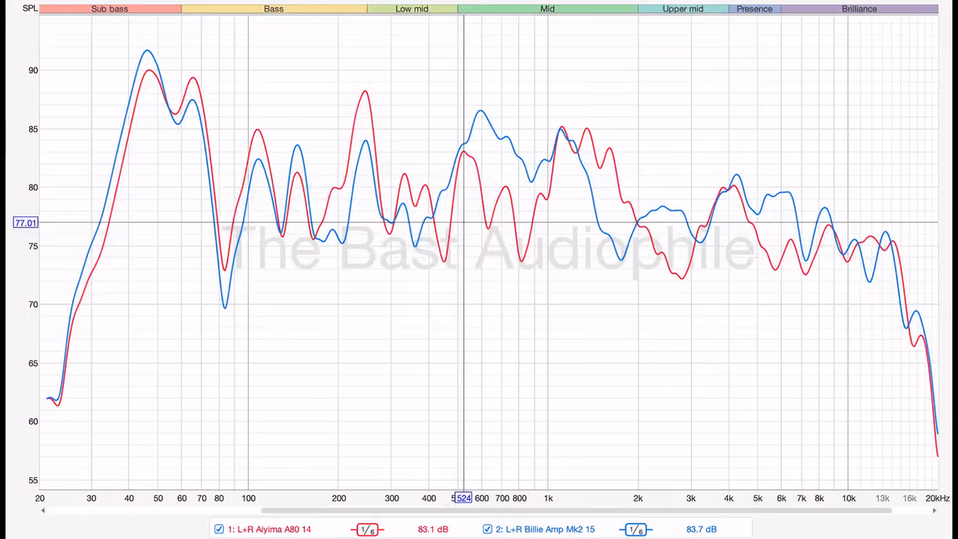This screenshot has height=539, width=958.
Task: Click the 70 SPL axis value
Action: point(33,304)
